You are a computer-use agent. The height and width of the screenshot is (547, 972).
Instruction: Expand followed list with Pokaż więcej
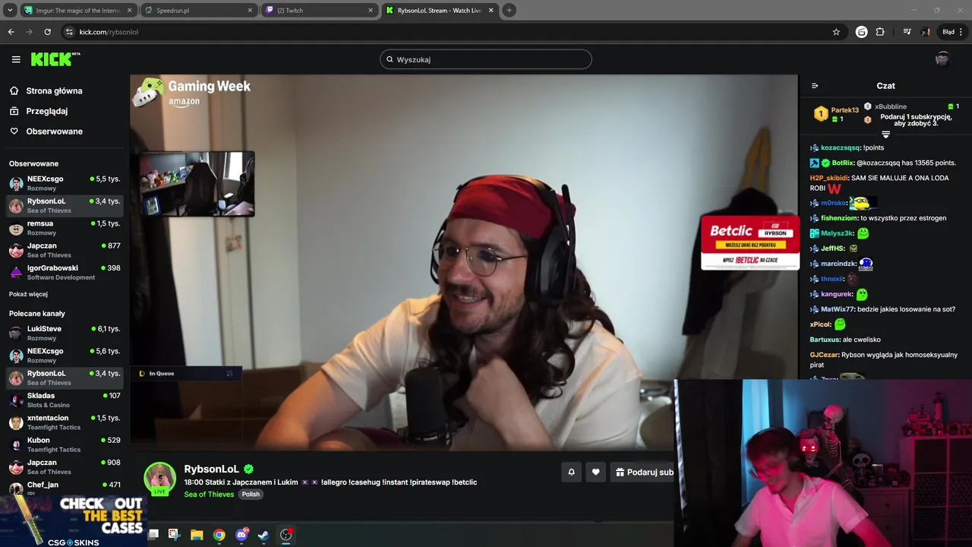pyautogui.click(x=28, y=294)
